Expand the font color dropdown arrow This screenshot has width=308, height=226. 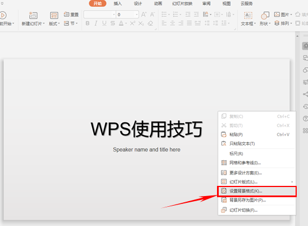[126, 24]
